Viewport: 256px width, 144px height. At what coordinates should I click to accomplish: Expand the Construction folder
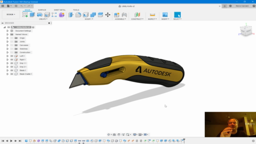point(8,52)
